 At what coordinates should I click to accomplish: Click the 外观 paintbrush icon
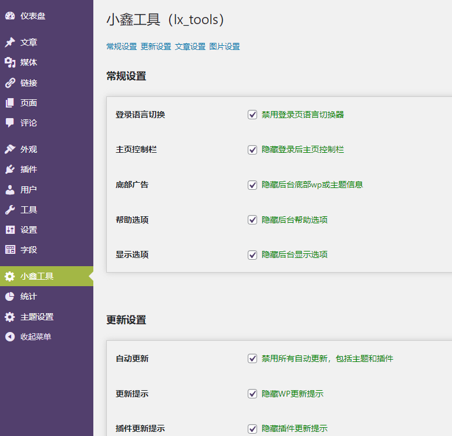pos(10,149)
